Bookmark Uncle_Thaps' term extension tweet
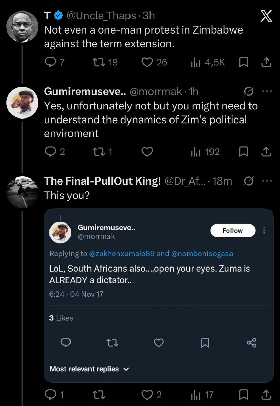 pos(243,62)
